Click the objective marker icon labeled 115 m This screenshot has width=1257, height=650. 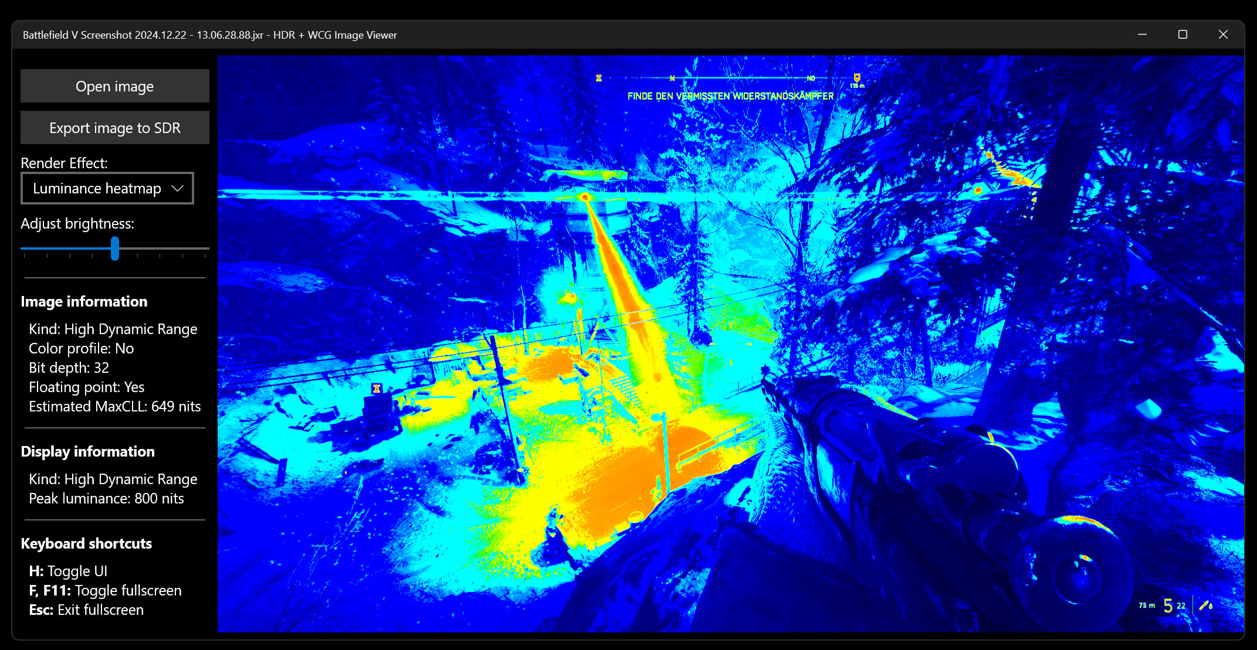pos(857,79)
